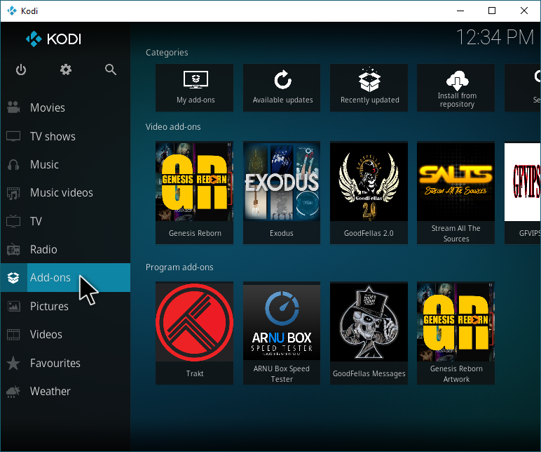The width and height of the screenshot is (541, 452).
Task: Open the Videos menu label
Action: (46, 335)
